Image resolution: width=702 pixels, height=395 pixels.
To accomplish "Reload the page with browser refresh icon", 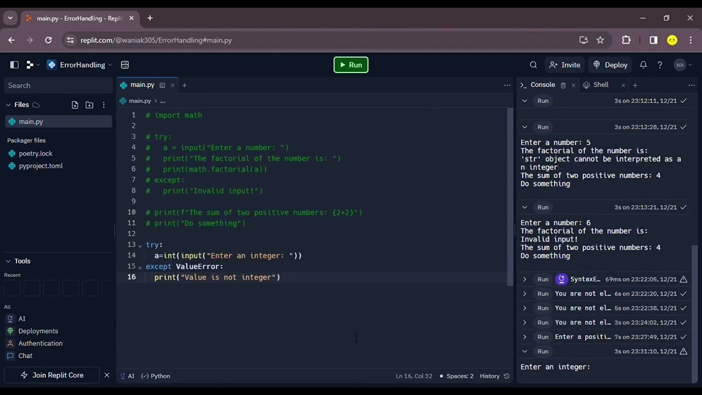I will pos(48,40).
